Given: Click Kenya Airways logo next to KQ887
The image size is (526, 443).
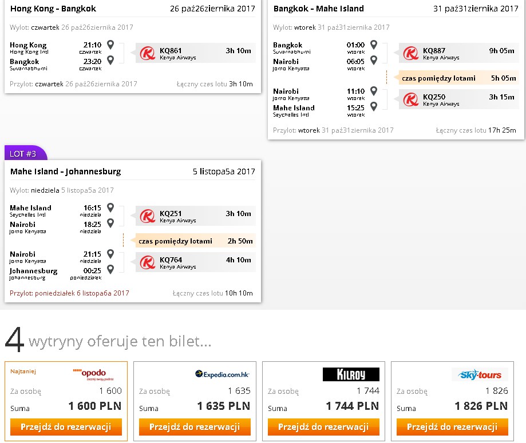Looking at the screenshot, I should tap(411, 53).
